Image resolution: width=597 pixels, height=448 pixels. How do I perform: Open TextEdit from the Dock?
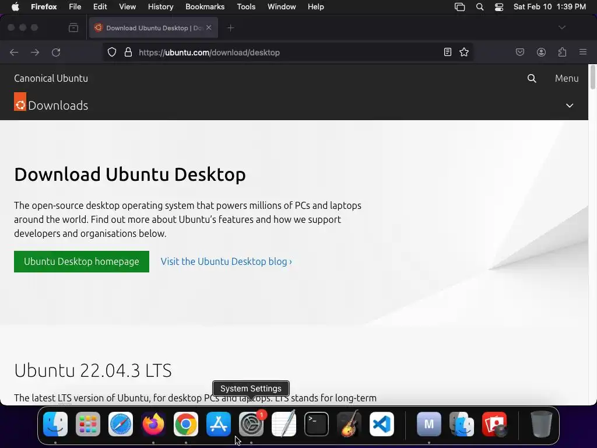(284, 424)
